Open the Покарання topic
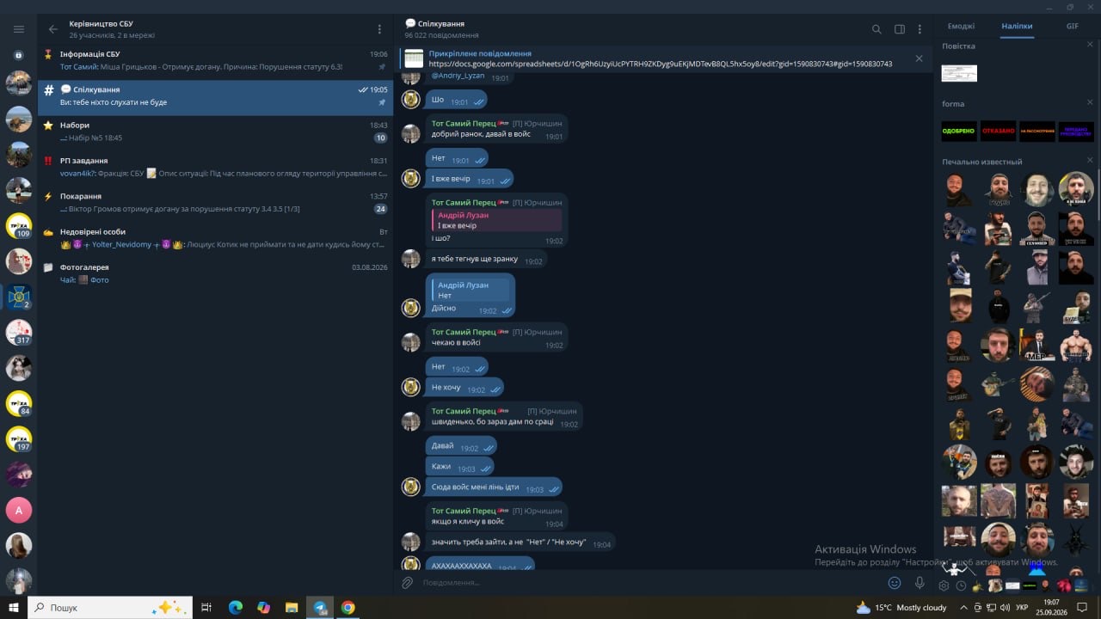This screenshot has height=619, width=1101. tap(215, 202)
